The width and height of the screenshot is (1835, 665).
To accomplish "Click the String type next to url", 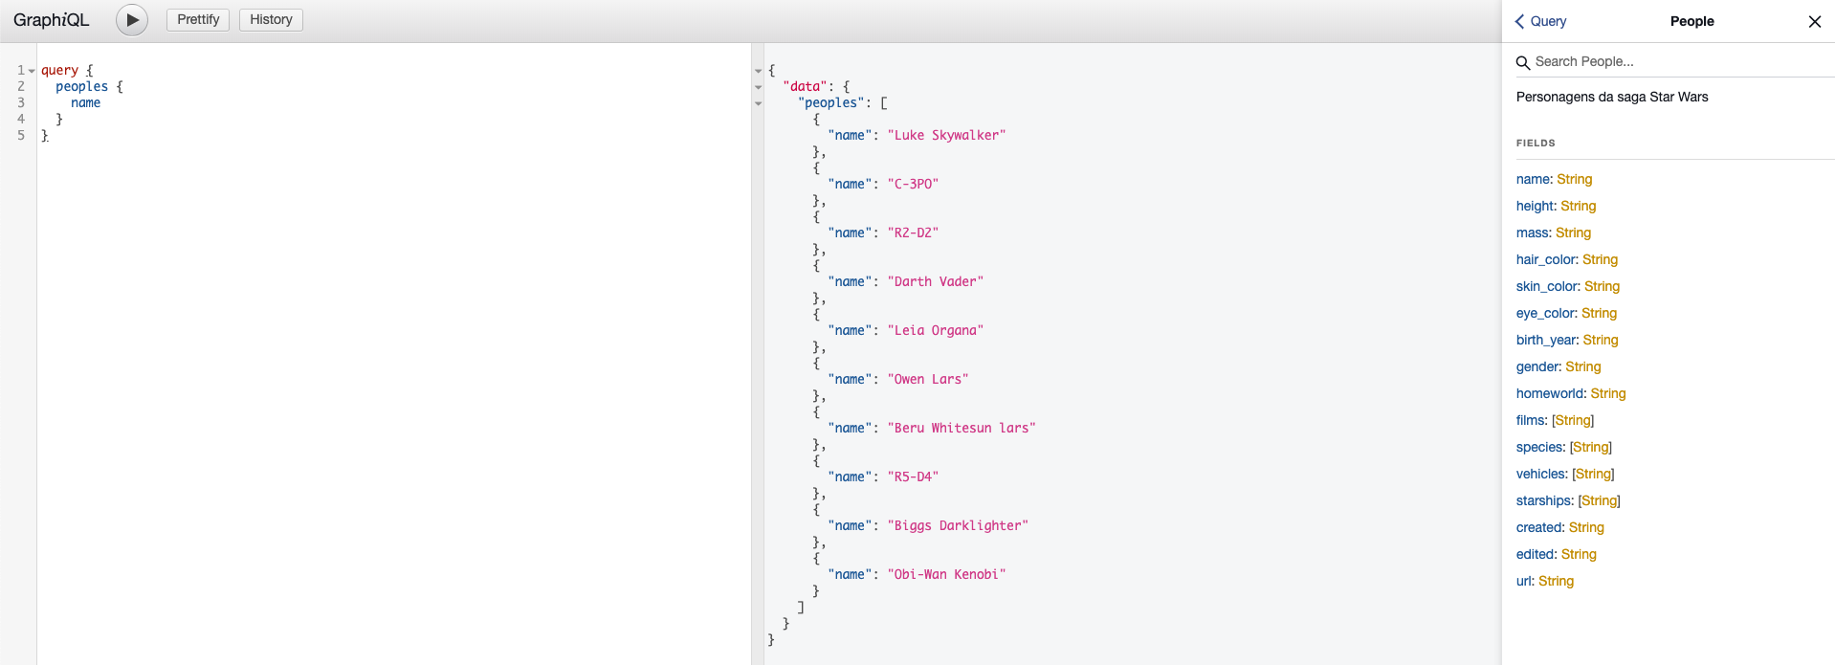I will tap(1556, 581).
